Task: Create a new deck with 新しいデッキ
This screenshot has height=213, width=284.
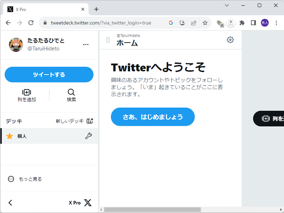Action: click(x=74, y=121)
